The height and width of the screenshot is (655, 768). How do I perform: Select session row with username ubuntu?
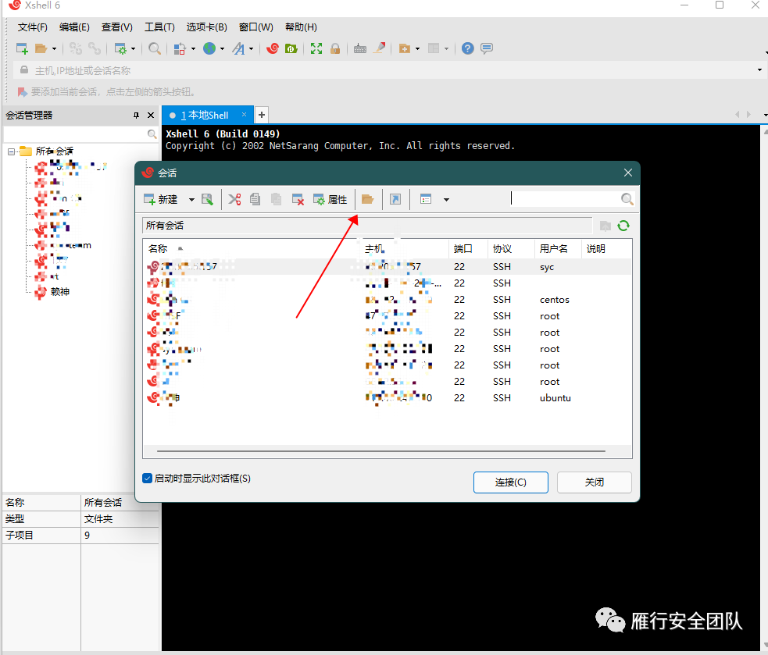point(387,398)
